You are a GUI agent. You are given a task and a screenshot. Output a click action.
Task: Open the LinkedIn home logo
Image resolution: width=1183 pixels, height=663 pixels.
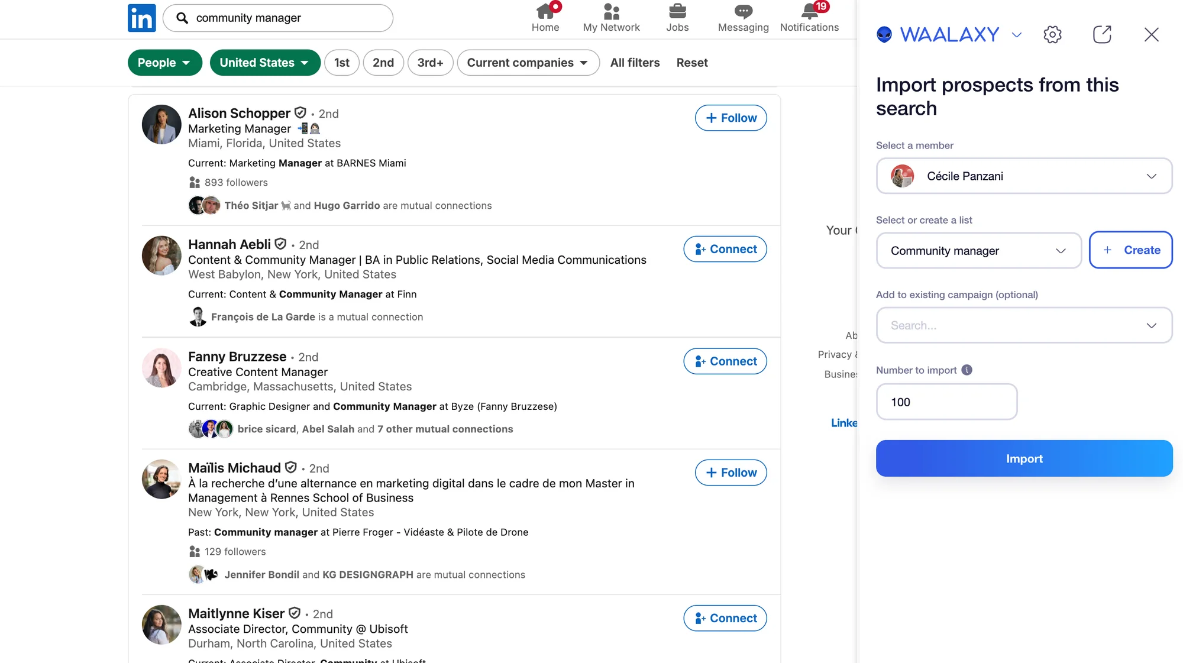142,18
